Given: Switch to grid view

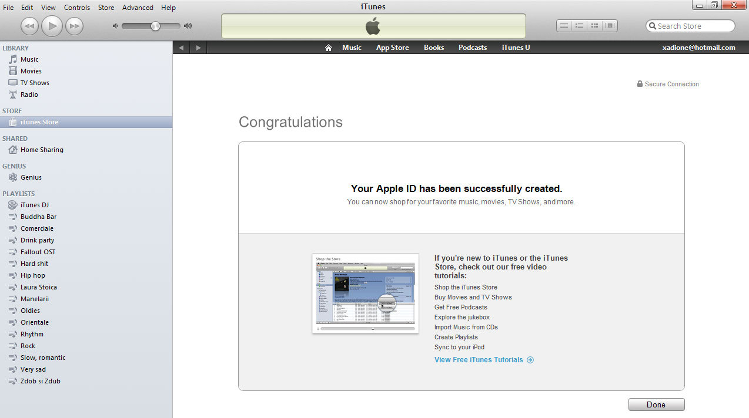Looking at the screenshot, I should pos(594,26).
